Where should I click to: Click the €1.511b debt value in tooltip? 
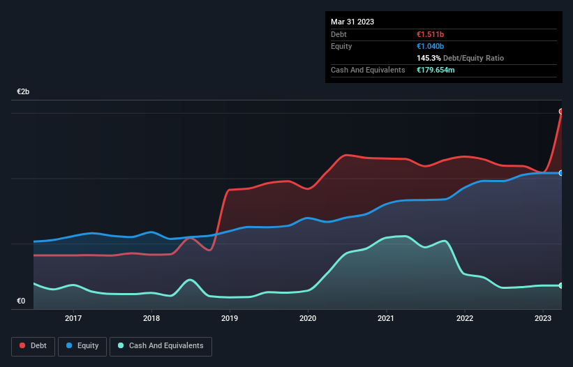point(430,34)
